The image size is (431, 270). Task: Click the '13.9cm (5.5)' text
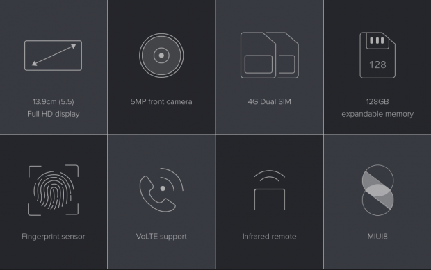point(54,102)
